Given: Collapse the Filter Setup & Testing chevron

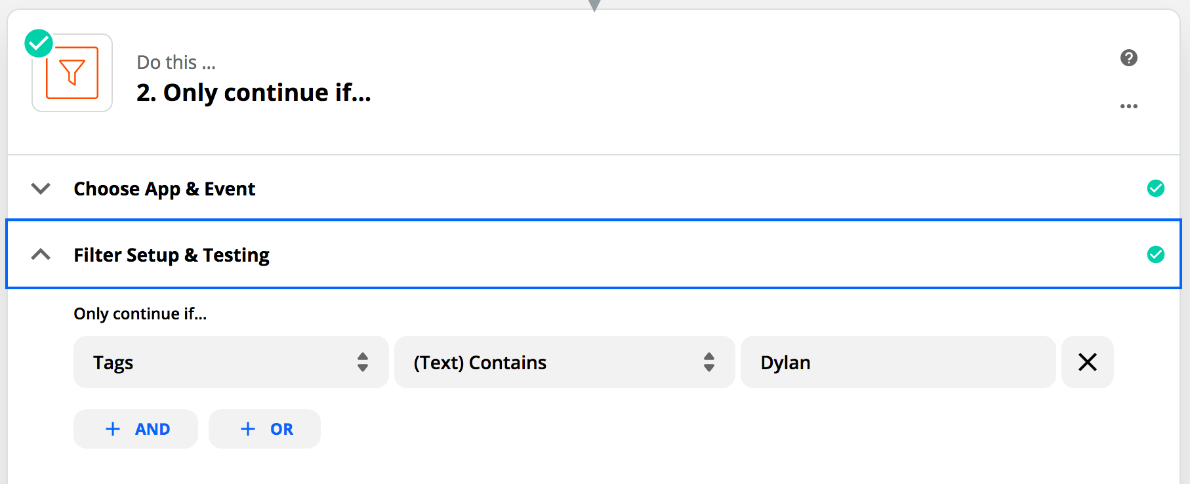Looking at the screenshot, I should pyautogui.click(x=41, y=254).
